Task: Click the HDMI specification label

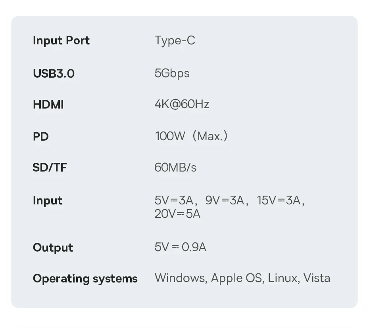Action: pyautogui.click(x=48, y=105)
